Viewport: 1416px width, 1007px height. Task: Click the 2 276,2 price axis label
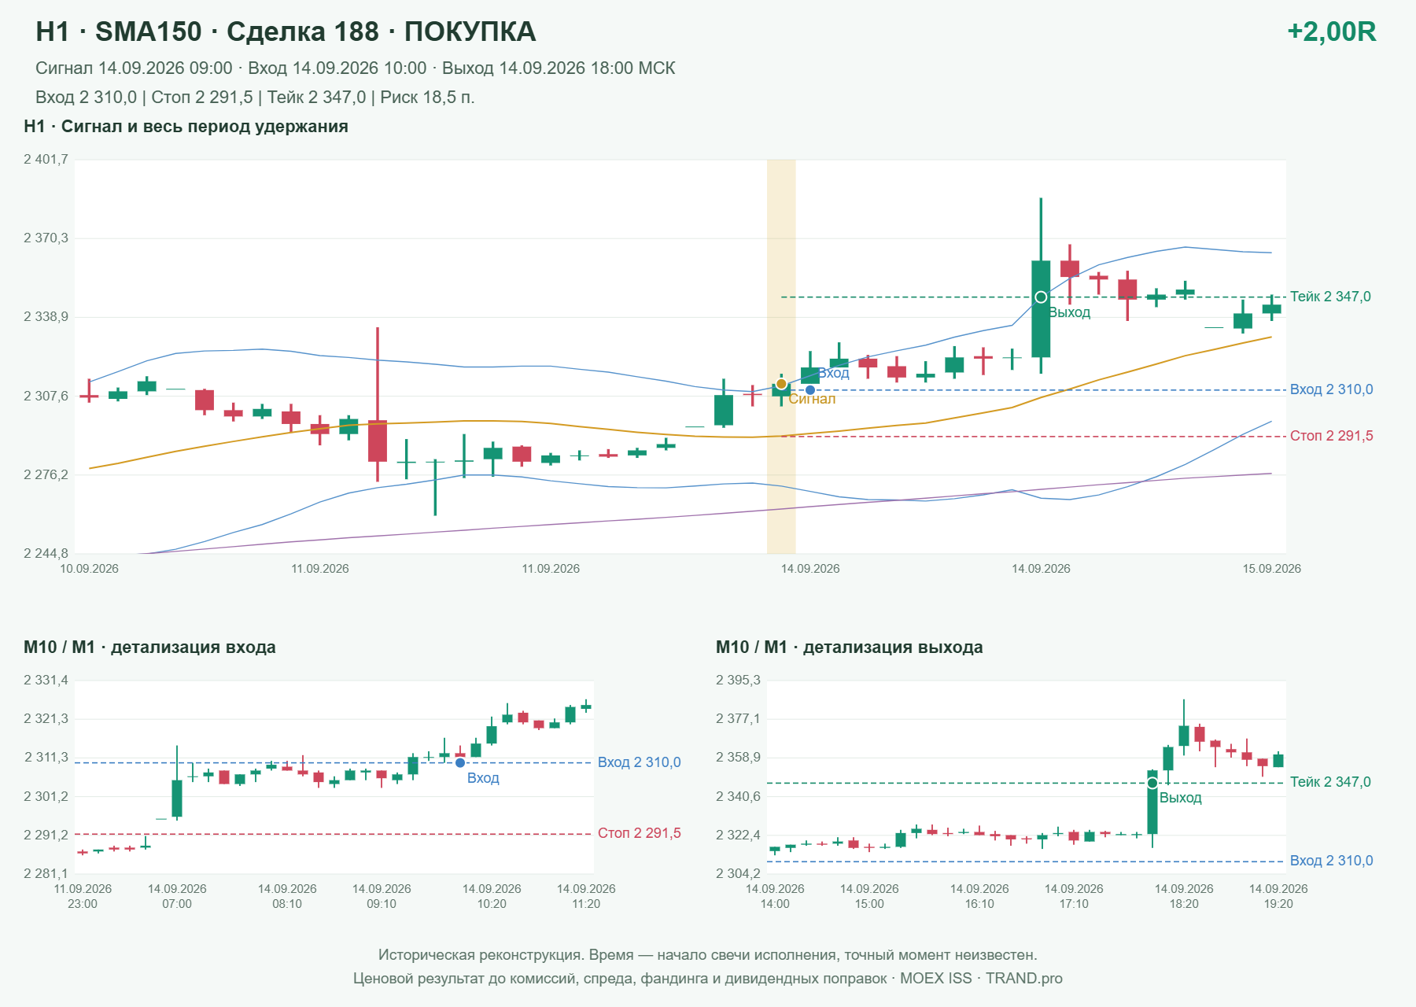tap(46, 475)
